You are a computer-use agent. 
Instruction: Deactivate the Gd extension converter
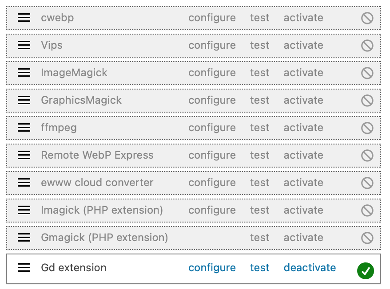[x=310, y=268]
